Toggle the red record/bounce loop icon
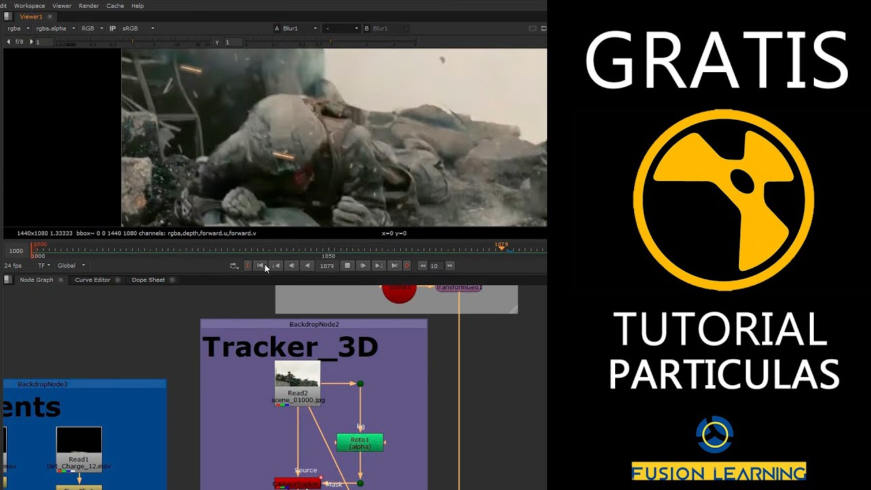This screenshot has height=490, width=871. (x=407, y=265)
